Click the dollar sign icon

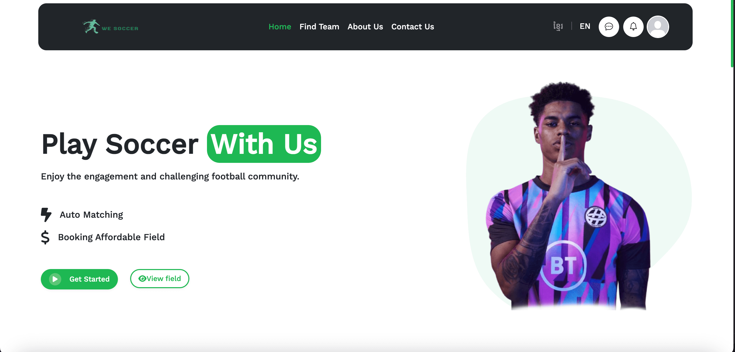click(x=45, y=237)
